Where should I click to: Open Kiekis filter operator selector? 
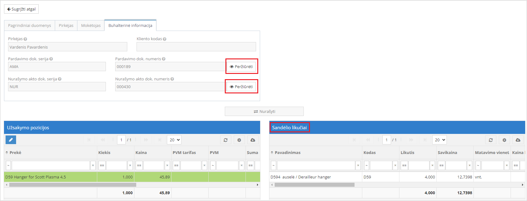click(x=102, y=165)
